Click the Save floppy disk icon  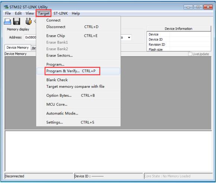pyautogui.click(x=17, y=22)
